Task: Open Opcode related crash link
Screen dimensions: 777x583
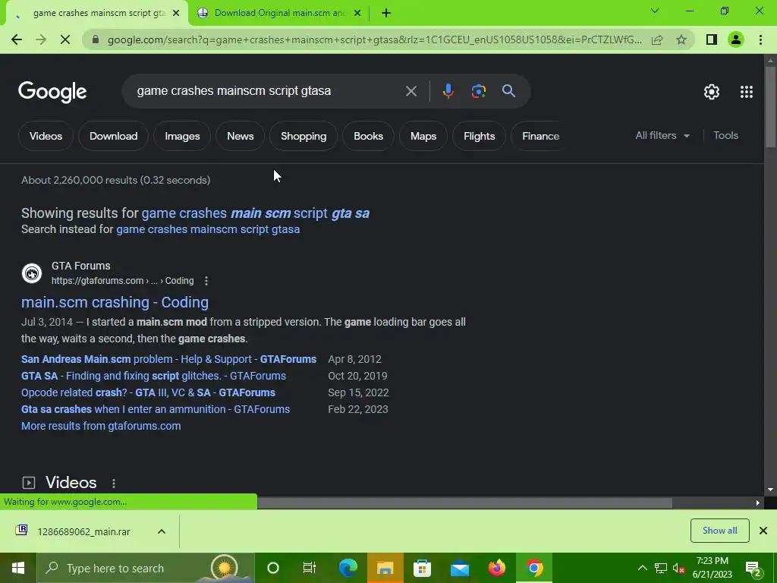Action: (148, 392)
